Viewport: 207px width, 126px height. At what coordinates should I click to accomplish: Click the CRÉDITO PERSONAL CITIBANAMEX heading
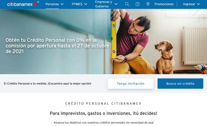pyautogui.click(x=103, y=104)
